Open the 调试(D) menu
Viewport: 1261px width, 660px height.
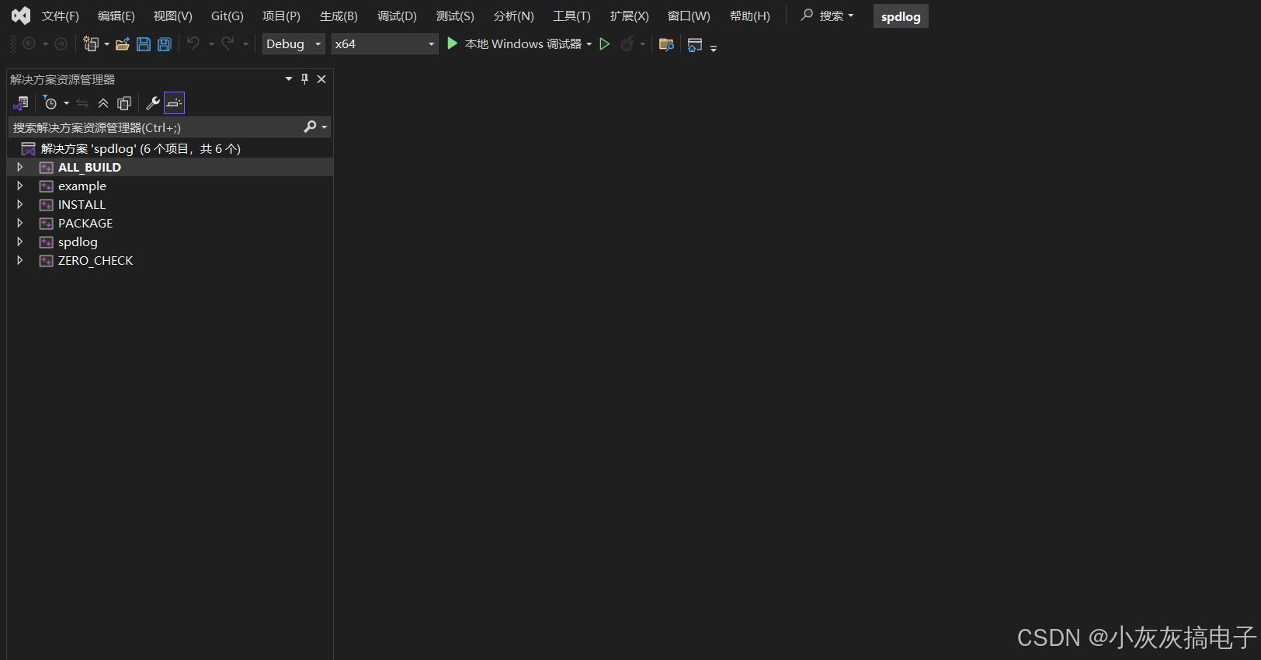point(397,16)
